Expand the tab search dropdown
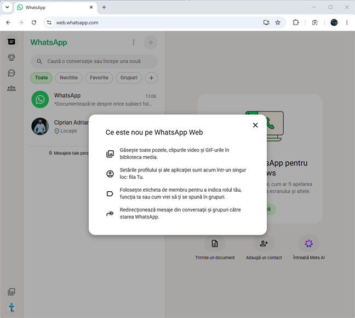The width and height of the screenshot is (355, 318). click(7, 7)
